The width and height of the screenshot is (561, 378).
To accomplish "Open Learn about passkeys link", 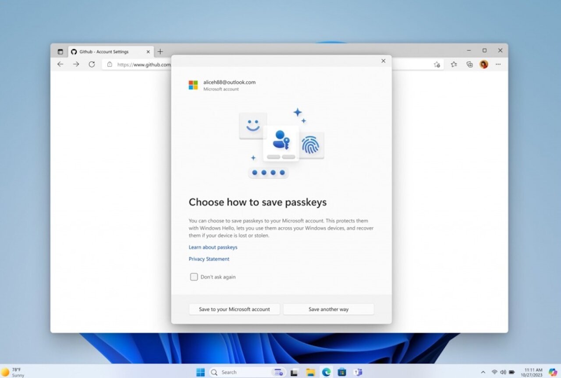I will [213, 247].
